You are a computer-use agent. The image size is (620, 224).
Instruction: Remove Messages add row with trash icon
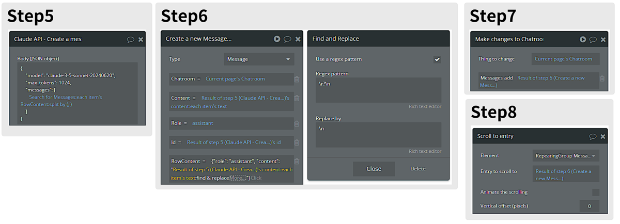pyautogui.click(x=602, y=78)
